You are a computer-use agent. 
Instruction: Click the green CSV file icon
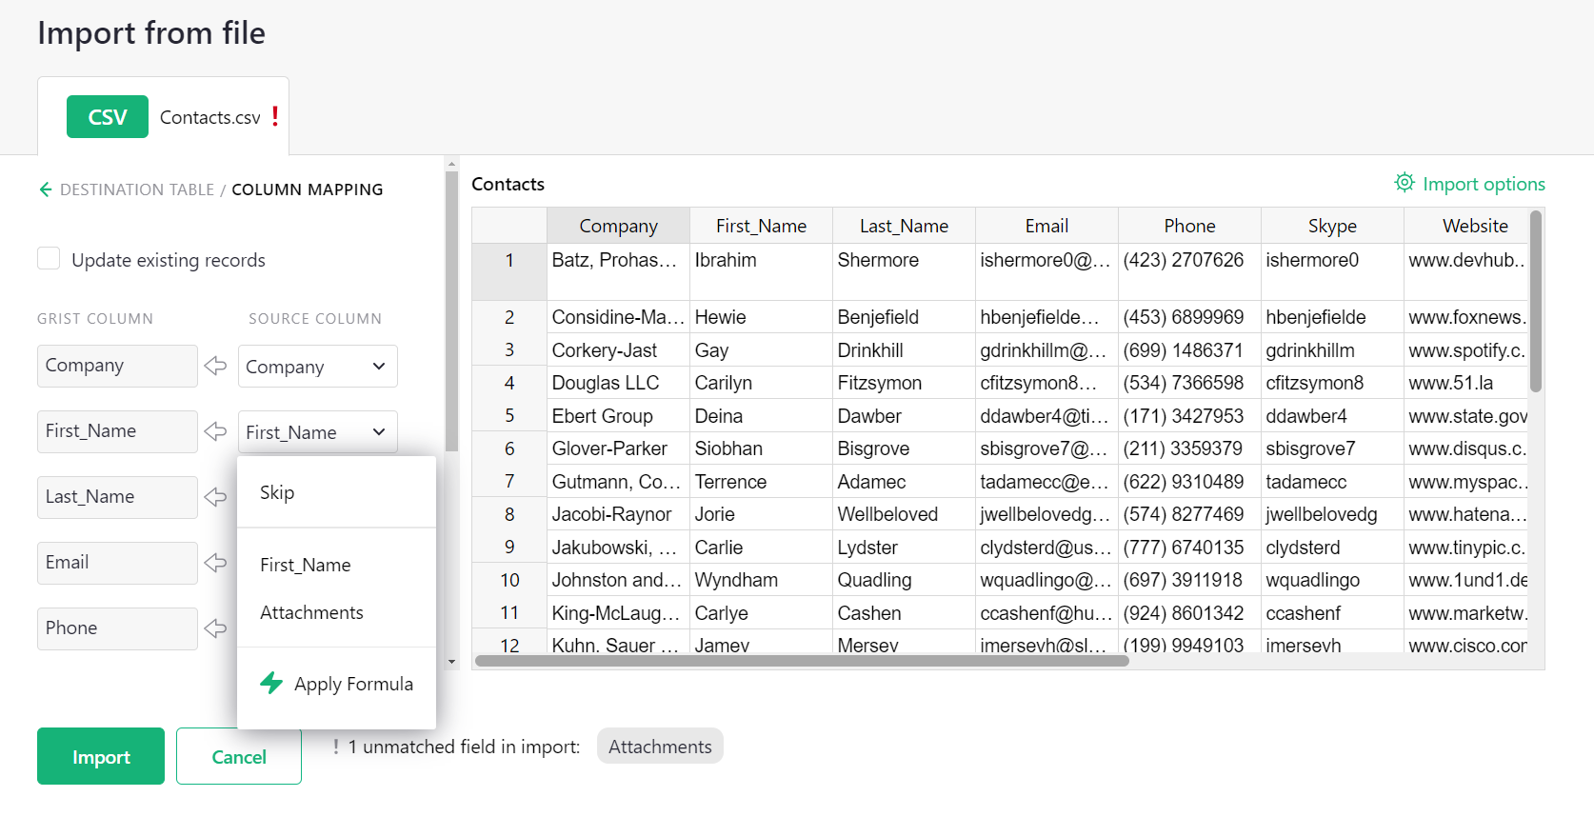click(107, 117)
